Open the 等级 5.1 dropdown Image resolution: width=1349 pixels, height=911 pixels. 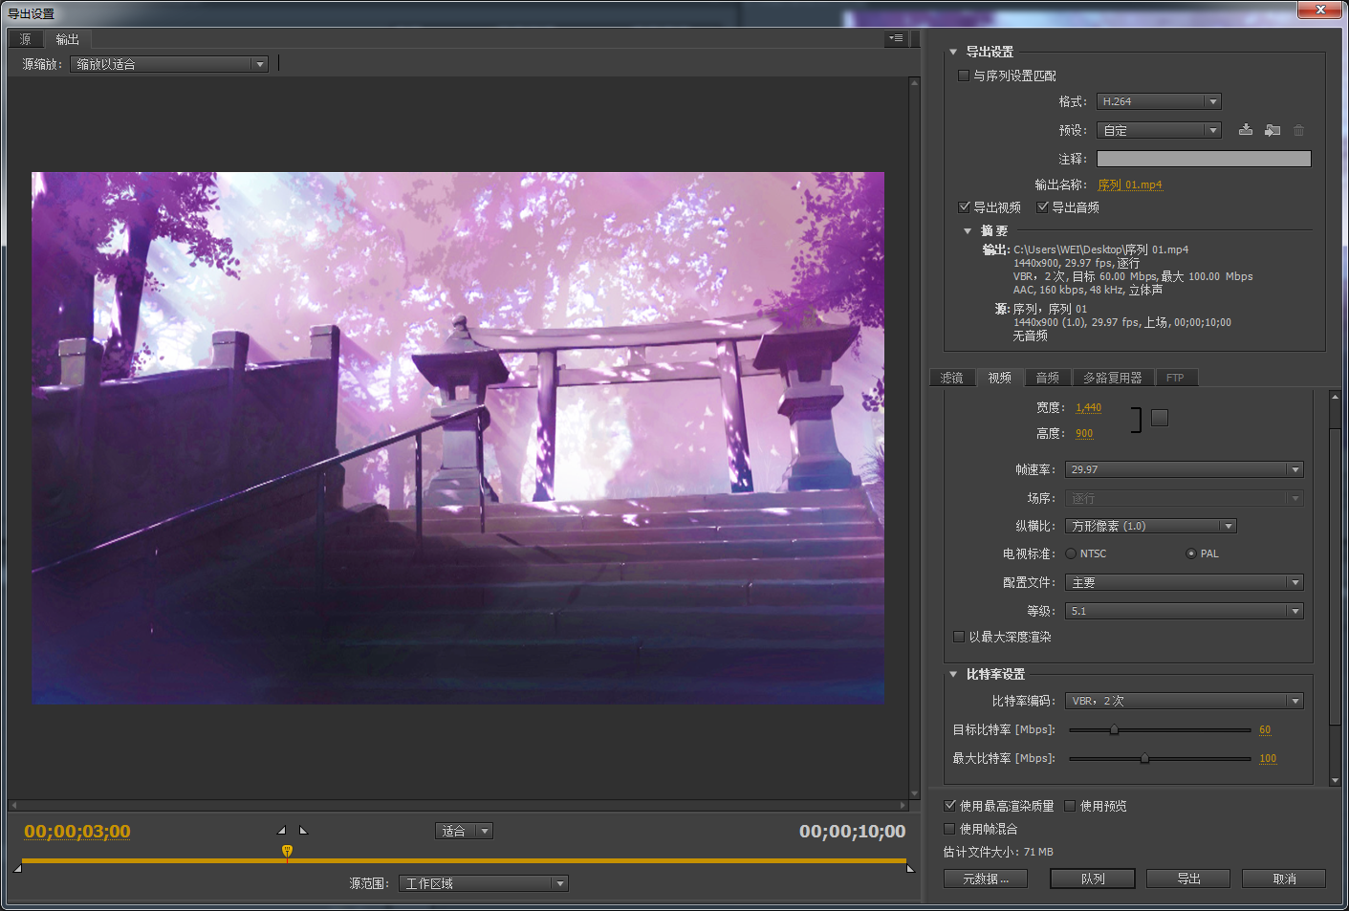[x=1185, y=611]
